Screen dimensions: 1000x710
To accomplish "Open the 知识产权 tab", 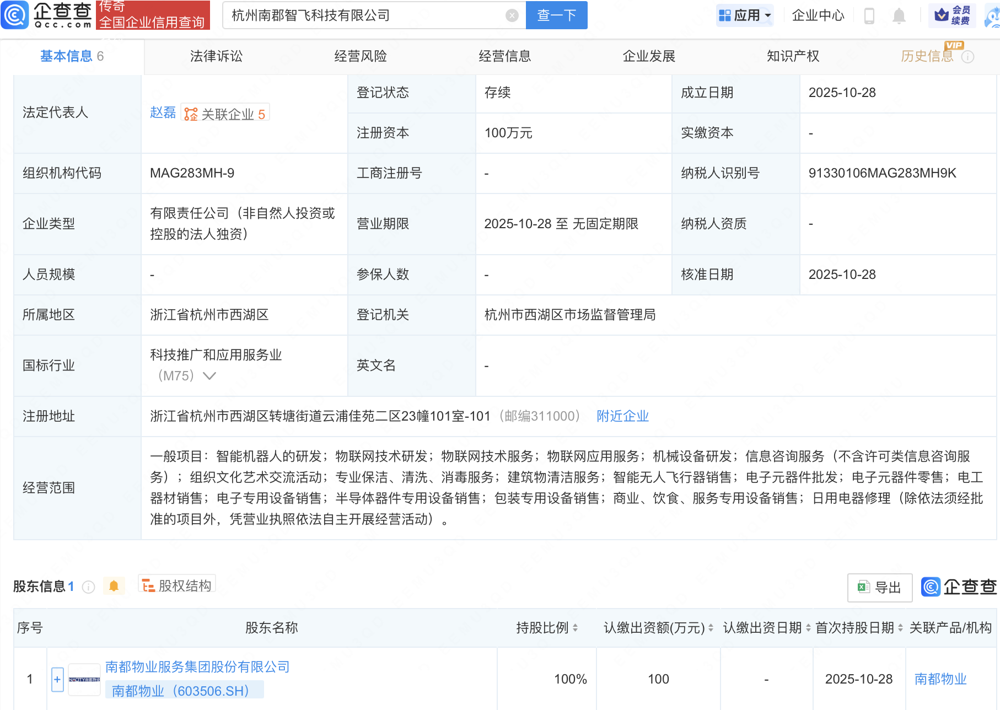I will coord(792,56).
